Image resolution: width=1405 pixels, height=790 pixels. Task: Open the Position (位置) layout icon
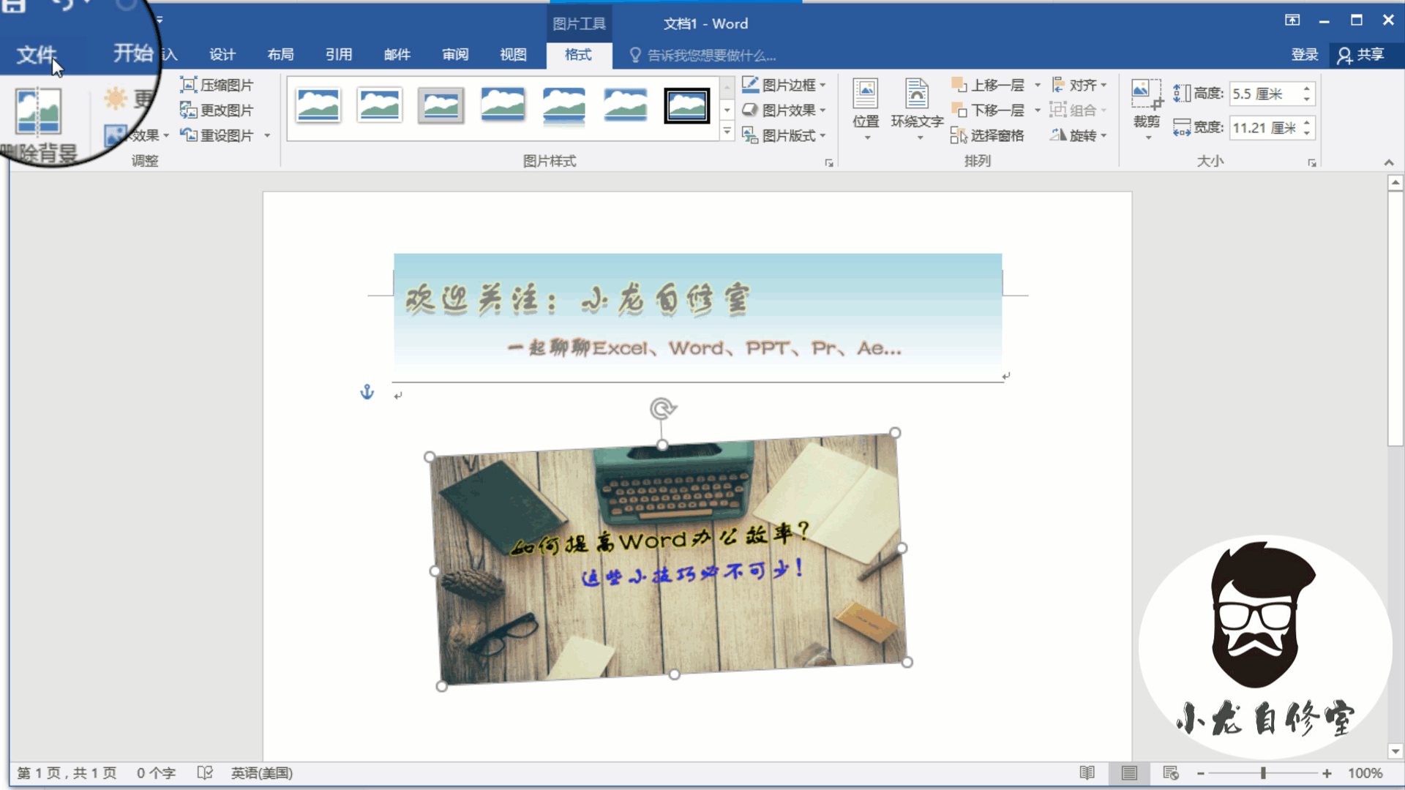(x=865, y=97)
